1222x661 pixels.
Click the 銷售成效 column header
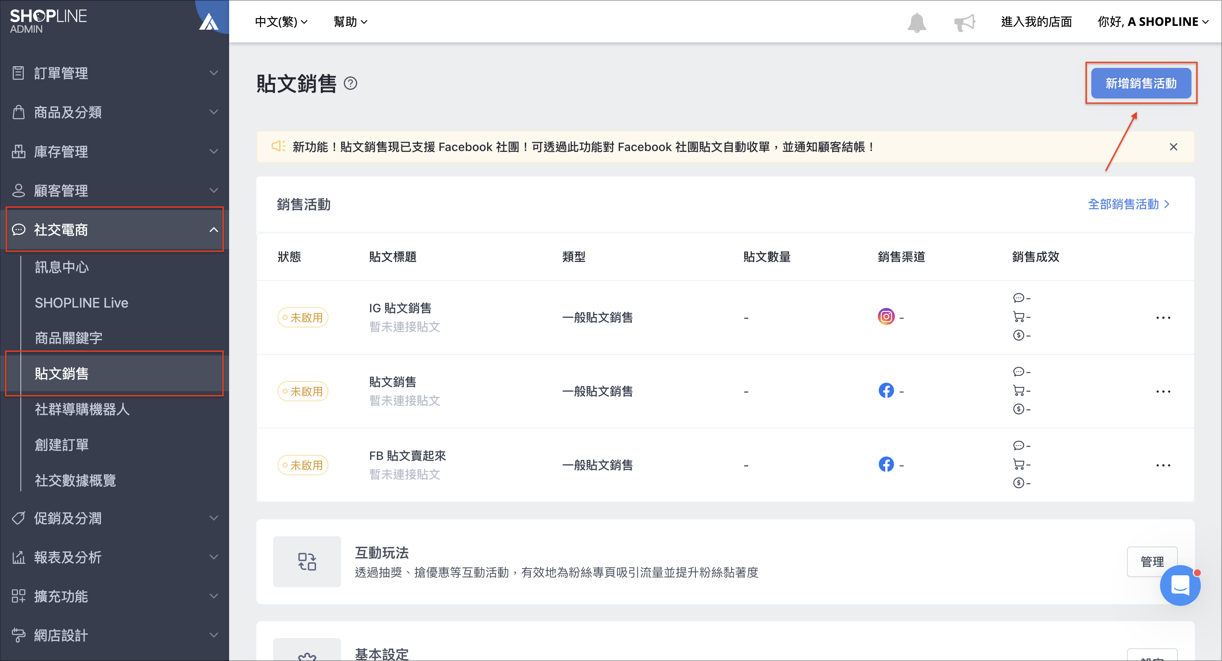(1035, 257)
